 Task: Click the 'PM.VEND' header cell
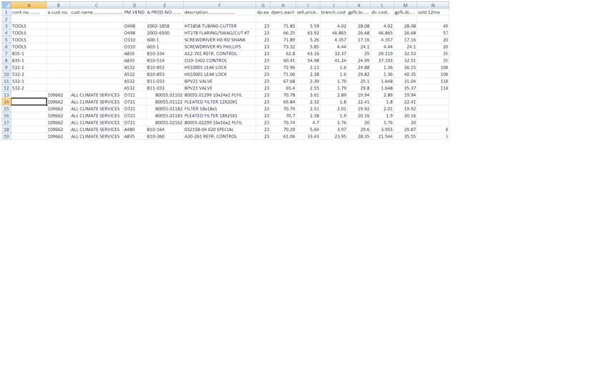133,13
